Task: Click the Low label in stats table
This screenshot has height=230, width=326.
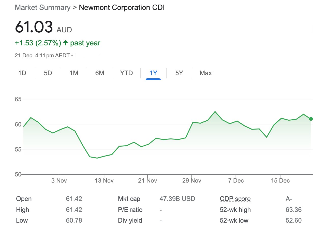Action: pos(22,221)
